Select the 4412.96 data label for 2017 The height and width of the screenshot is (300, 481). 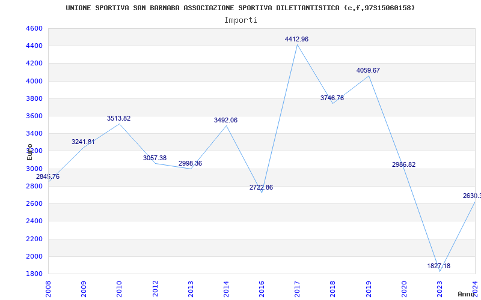click(x=296, y=39)
